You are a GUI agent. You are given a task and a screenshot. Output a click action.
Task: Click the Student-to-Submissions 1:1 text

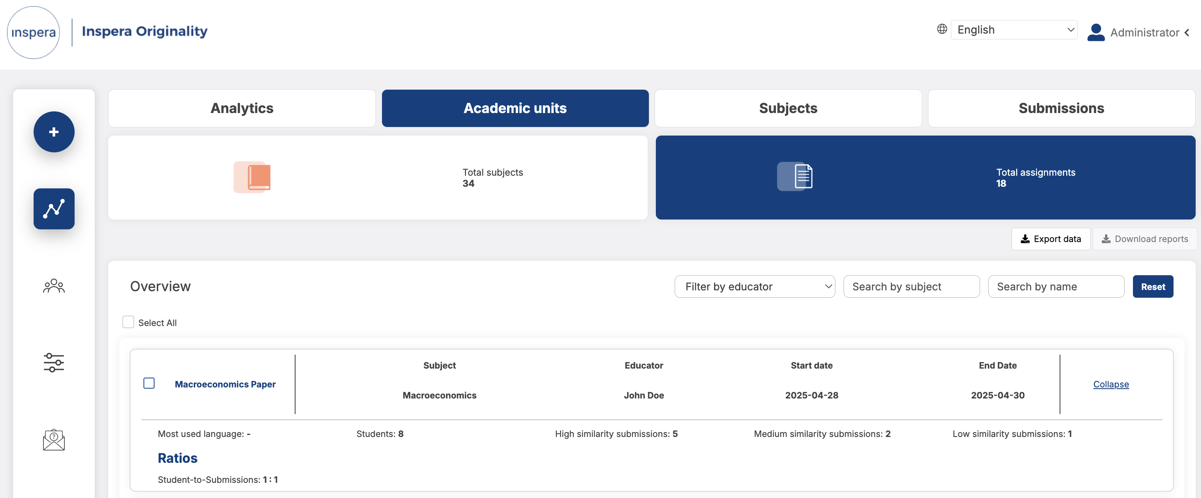point(218,480)
